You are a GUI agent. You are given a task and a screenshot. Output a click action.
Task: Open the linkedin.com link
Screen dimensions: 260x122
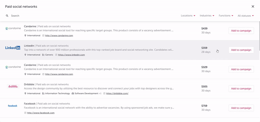(71, 55)
